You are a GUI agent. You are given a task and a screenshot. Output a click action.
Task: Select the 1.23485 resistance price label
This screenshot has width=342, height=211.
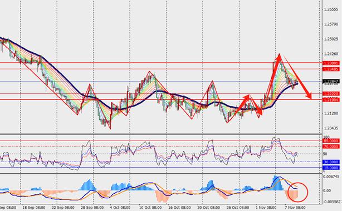click(x=331, y=69)
